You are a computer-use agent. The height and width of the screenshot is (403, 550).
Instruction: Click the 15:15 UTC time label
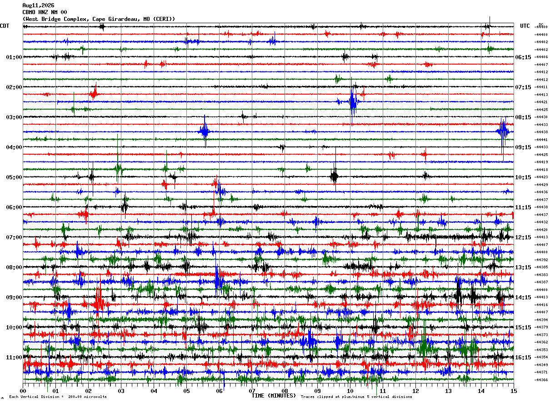coord(523,327)
